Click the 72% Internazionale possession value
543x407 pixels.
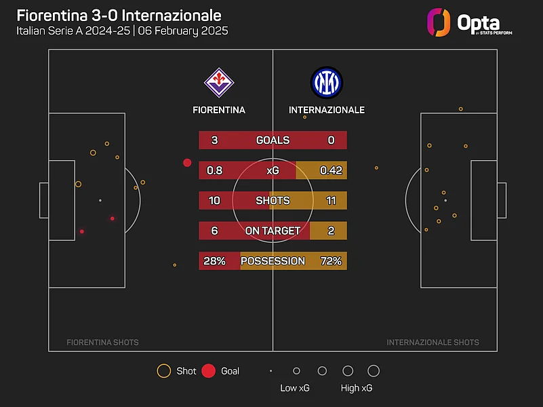(331, 260)
